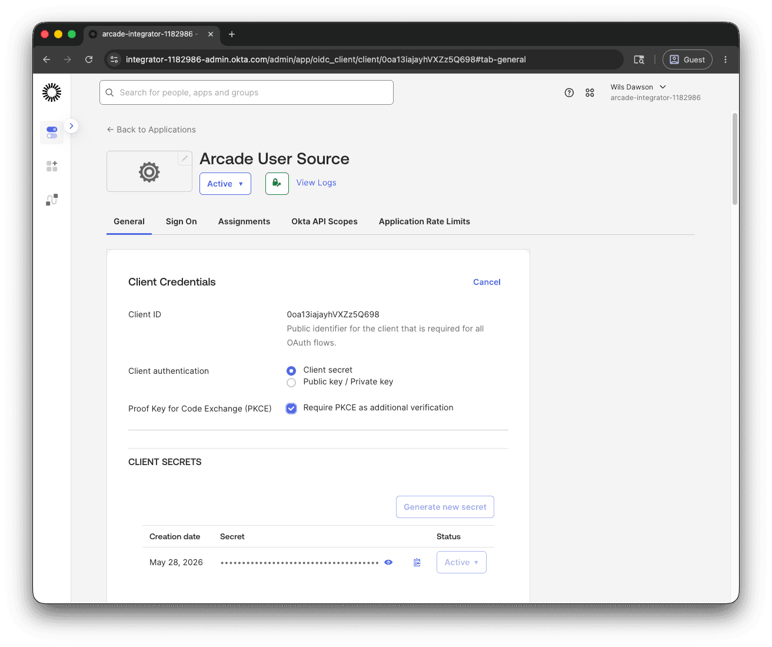Switch to the General tab
Screen dimensions: 772x647
[129, 221]
